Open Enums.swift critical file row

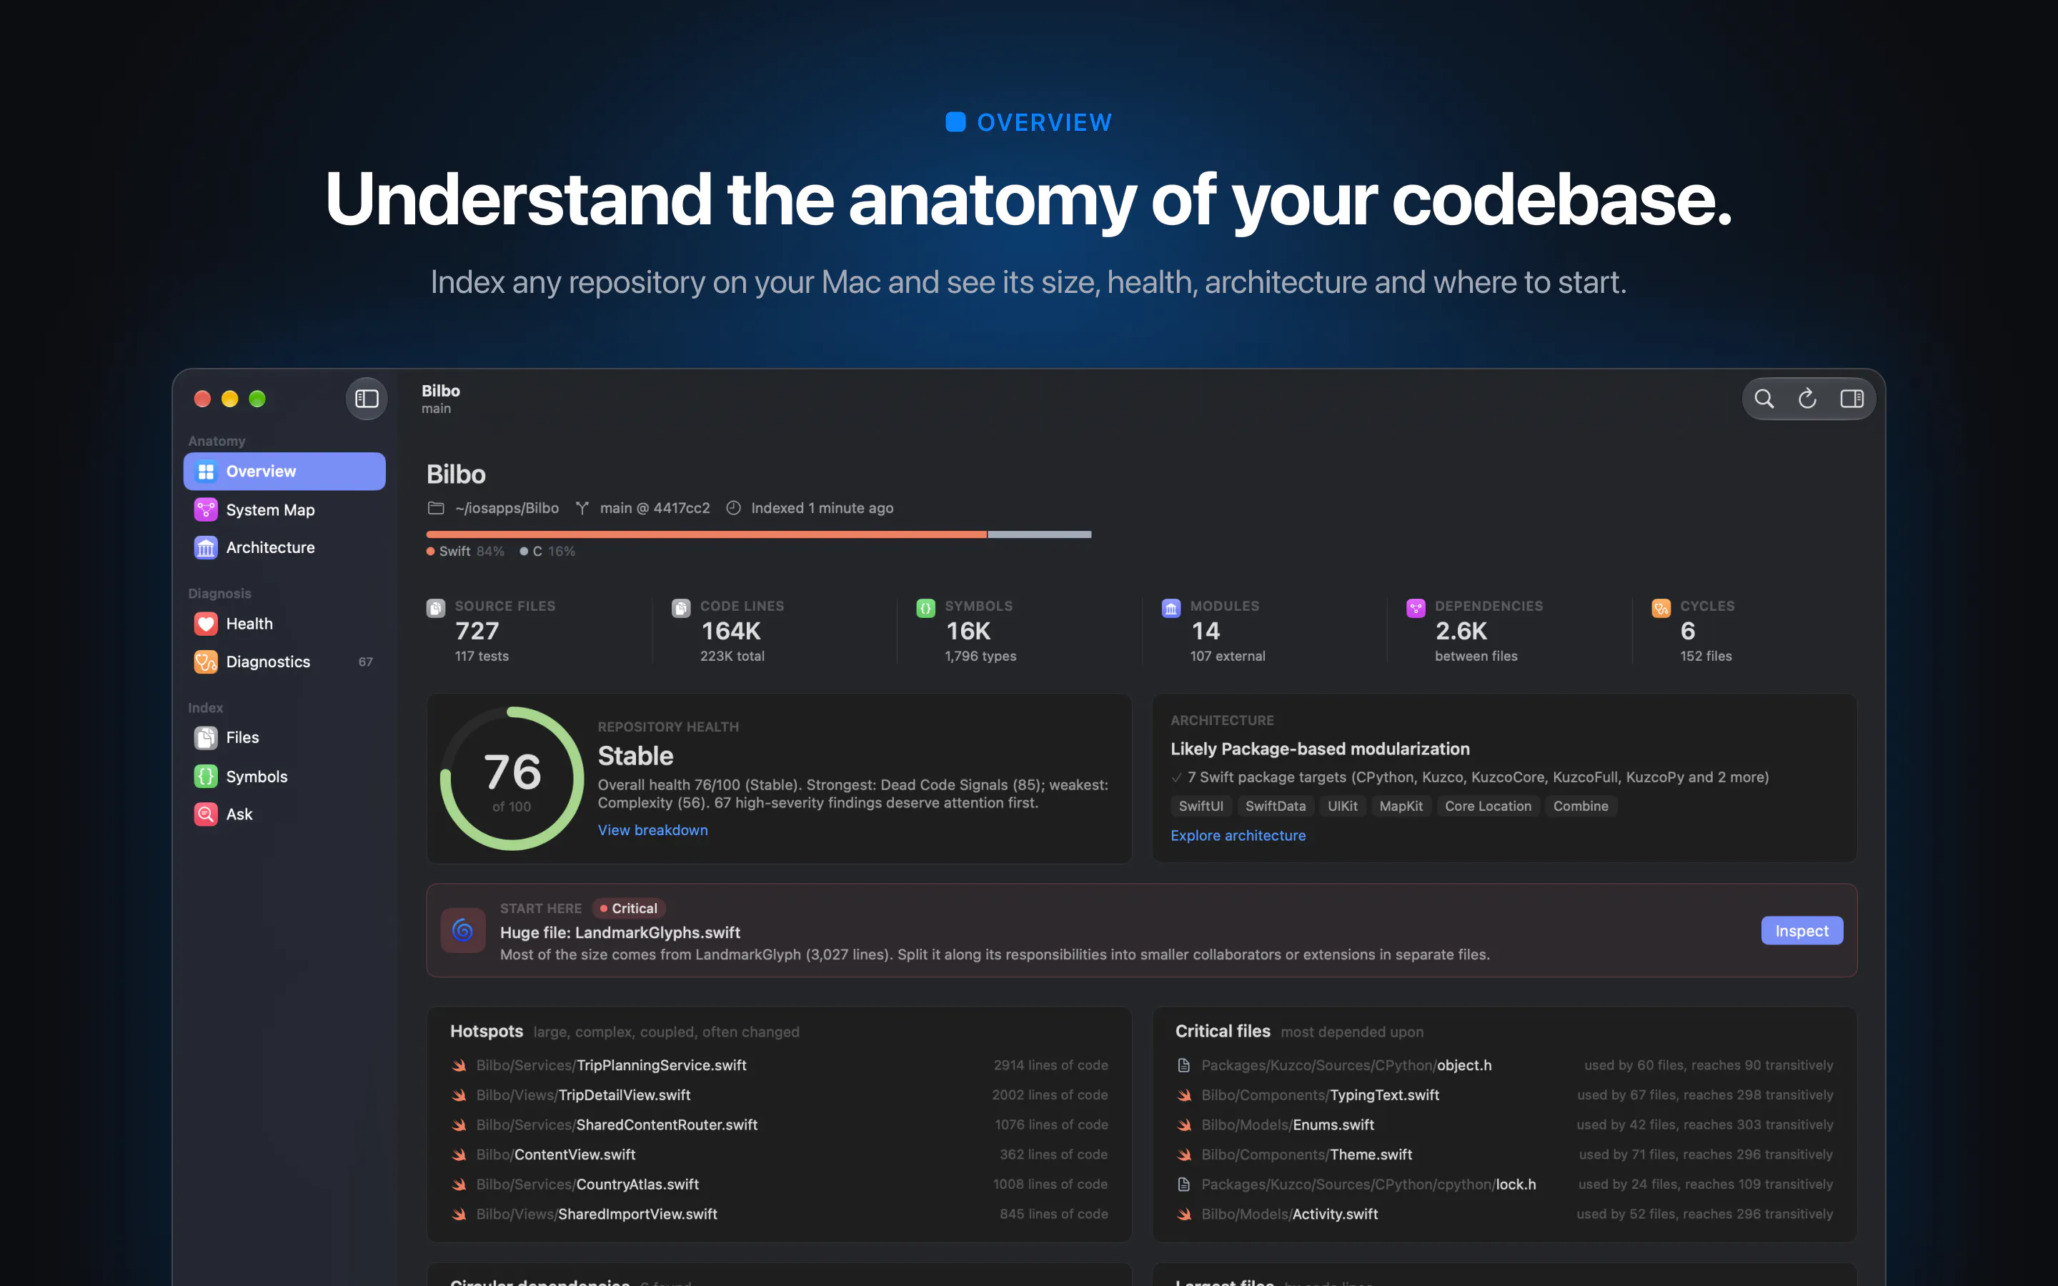1504,1125
